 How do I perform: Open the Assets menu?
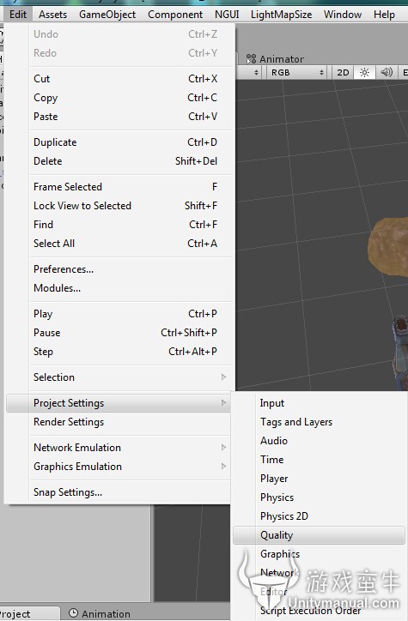[x=52, y=15]
